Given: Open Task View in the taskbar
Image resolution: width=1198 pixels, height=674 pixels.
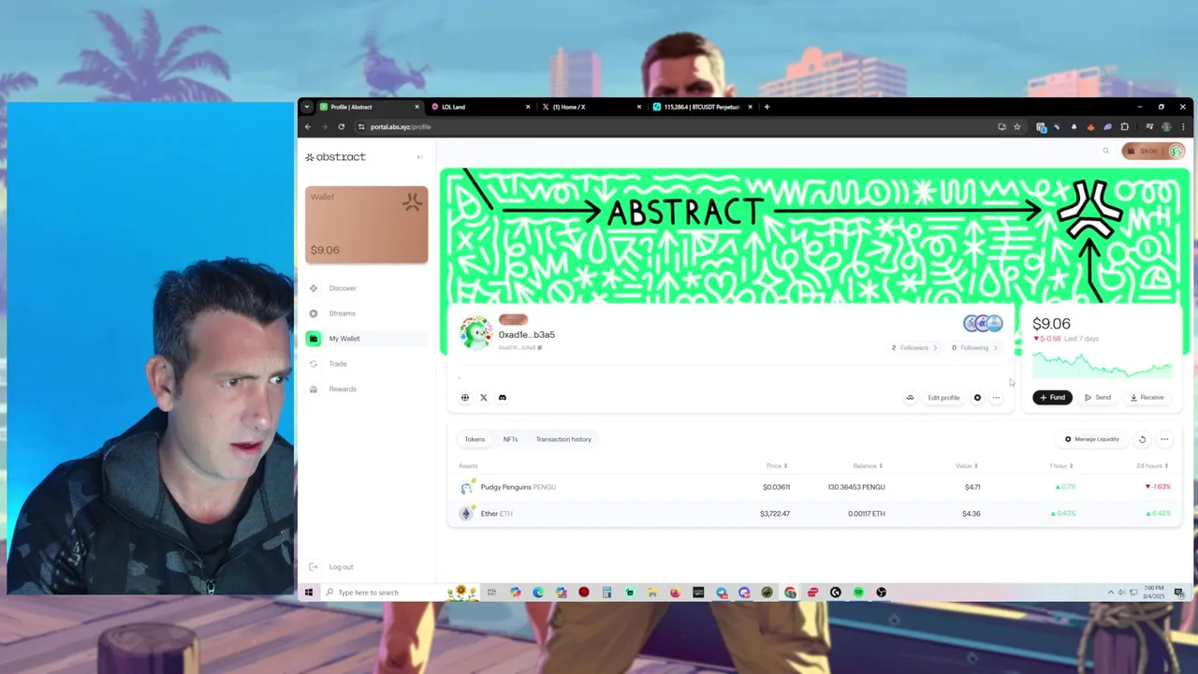Looking at the screenshot, I should coord(491,593).
